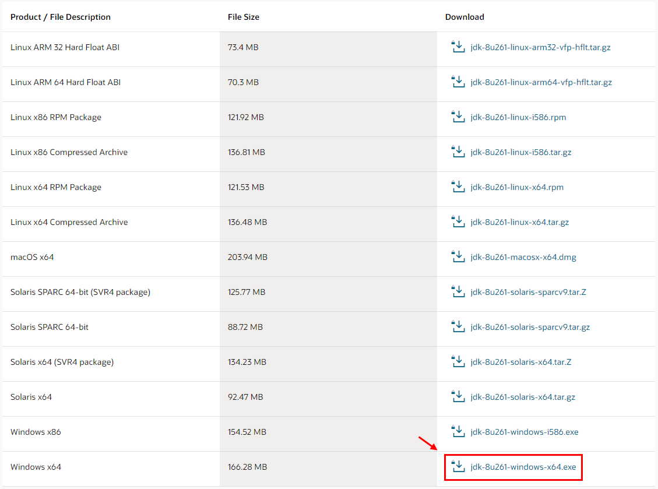Viewport: 658px width, 489px height.
Task: Download jdk-8u261-linux-i586.tar.gz via its link
Action: tap(521, 152)
